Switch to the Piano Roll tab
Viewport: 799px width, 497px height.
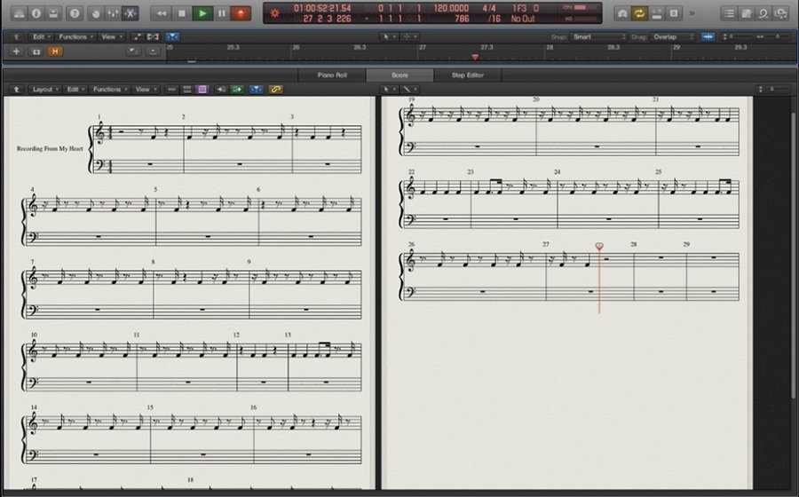tap(331, 75)
